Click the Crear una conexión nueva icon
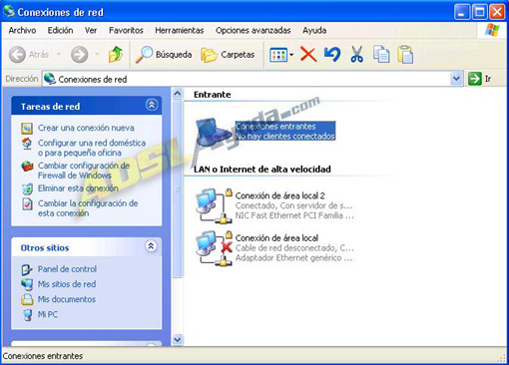Viewport: 509px width, 365px height. [27, 128]
